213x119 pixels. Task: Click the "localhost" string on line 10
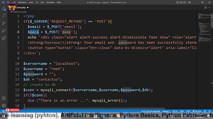pyautogui.click(x=66, y=63)
